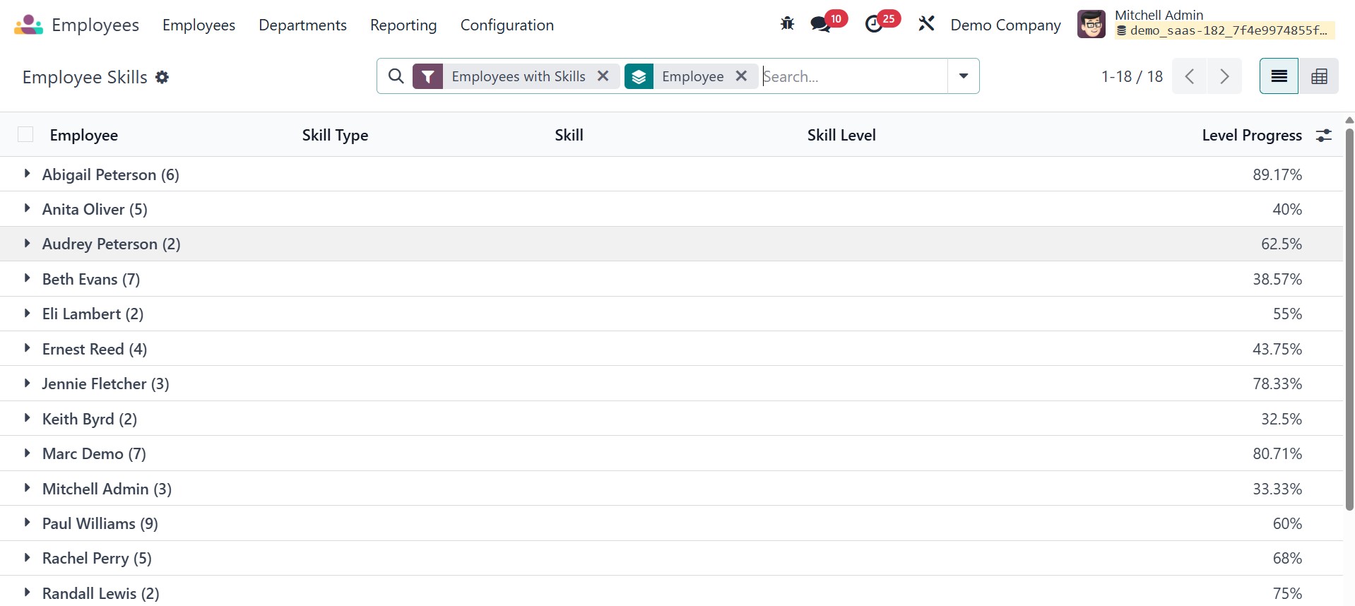The height and width of the screenshot is (606, 1355).
Task: Expand the Audrey Peterson group
Action: coord(27,244)
